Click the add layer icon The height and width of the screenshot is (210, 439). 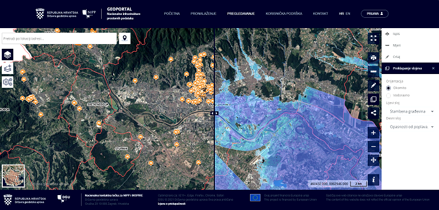(7, 68)
